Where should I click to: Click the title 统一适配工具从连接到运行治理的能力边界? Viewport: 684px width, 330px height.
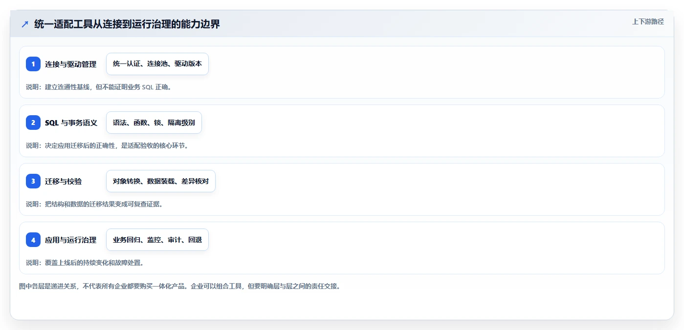coord(127,24)
